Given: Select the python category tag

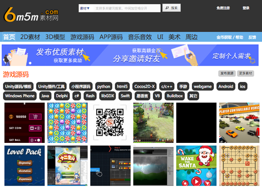Looking at the screenshot, I should pos(104,86).
